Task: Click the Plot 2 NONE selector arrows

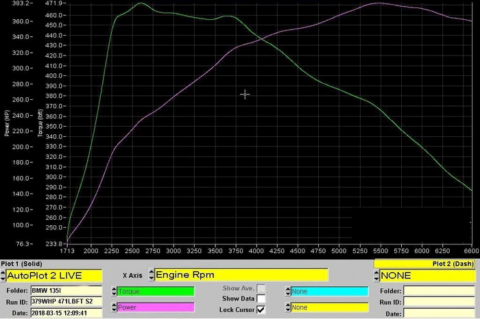Action: point(376,275)
